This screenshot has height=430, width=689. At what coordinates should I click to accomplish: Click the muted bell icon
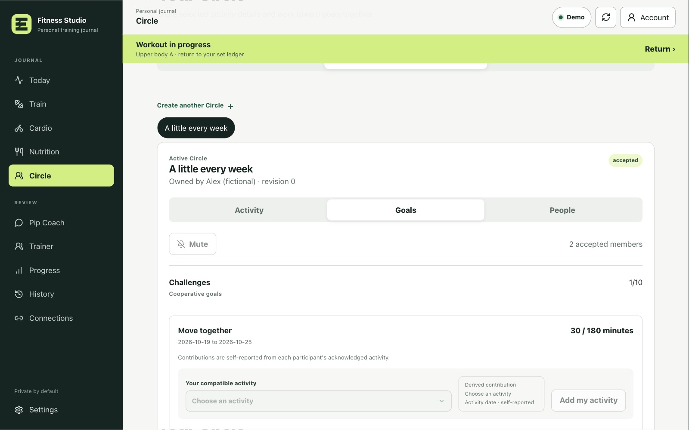(181, 244)
